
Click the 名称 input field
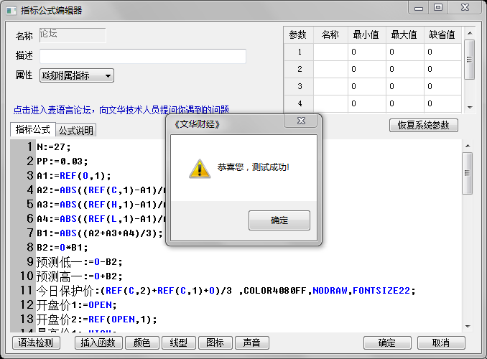tap(73, 35)
